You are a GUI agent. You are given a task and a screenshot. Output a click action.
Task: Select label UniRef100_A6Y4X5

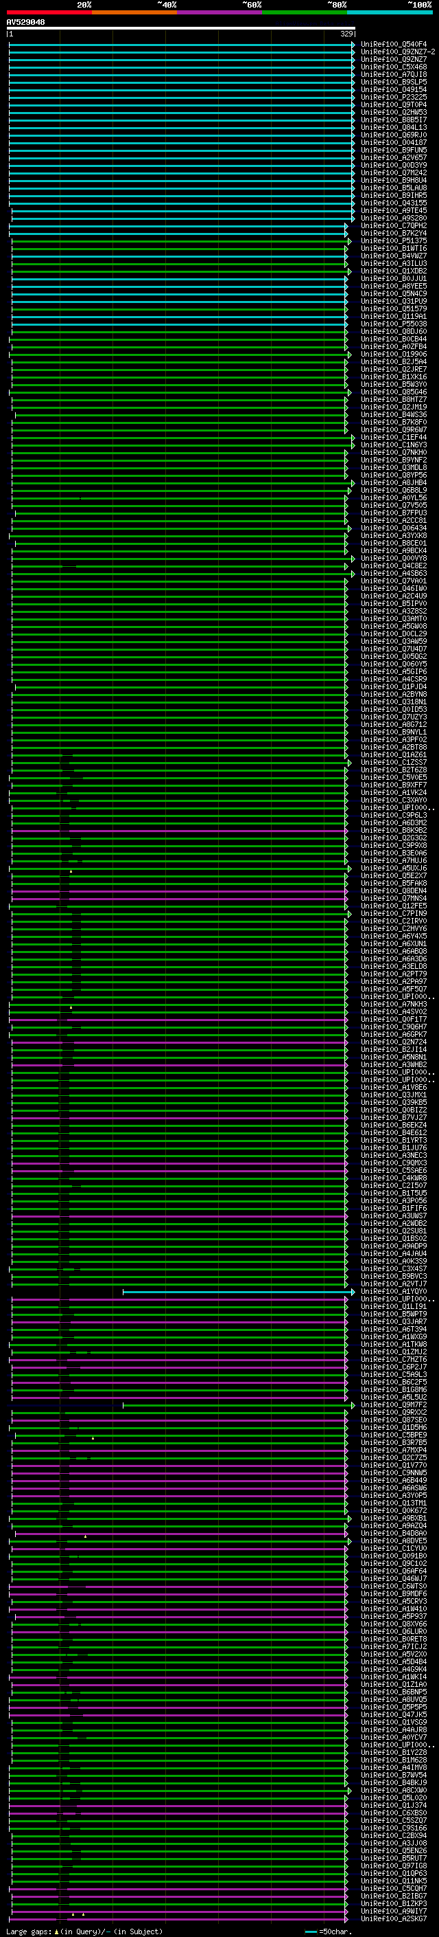393,936
